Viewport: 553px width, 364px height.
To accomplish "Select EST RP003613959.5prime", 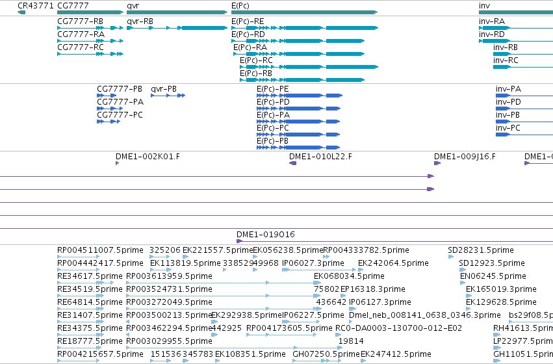I will 224,283.
